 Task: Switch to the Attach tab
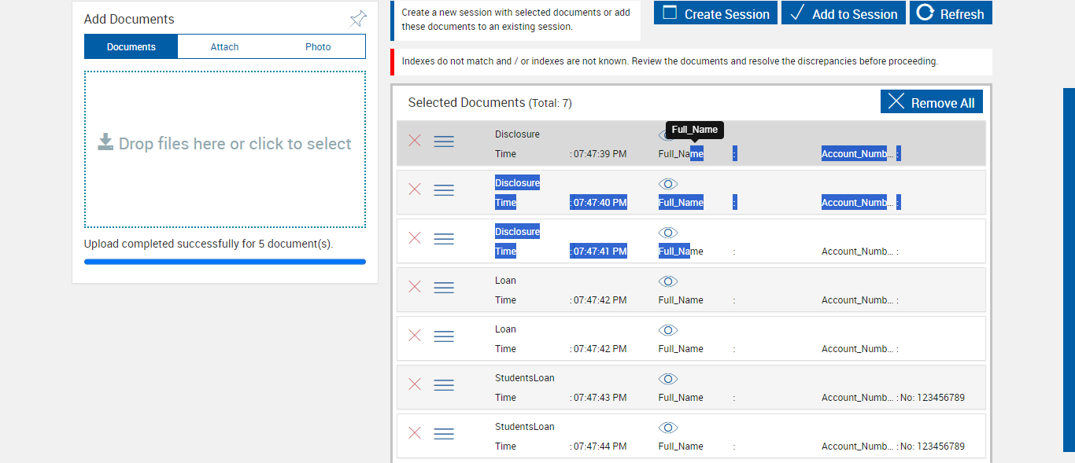click(224, 47)
